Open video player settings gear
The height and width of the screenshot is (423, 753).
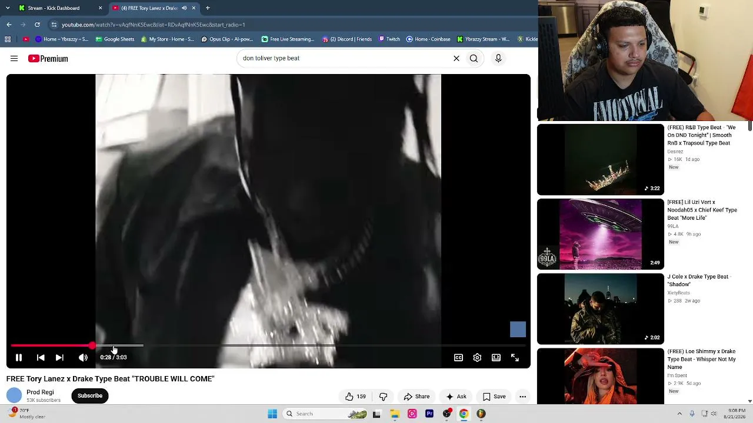pos(477,357)
